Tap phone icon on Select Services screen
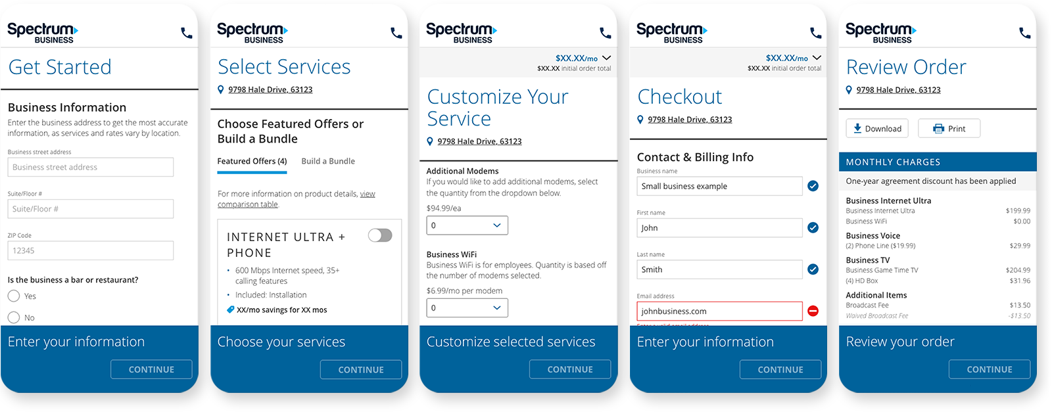This screenshot has height=412, width=1052. tap(396, 33)
